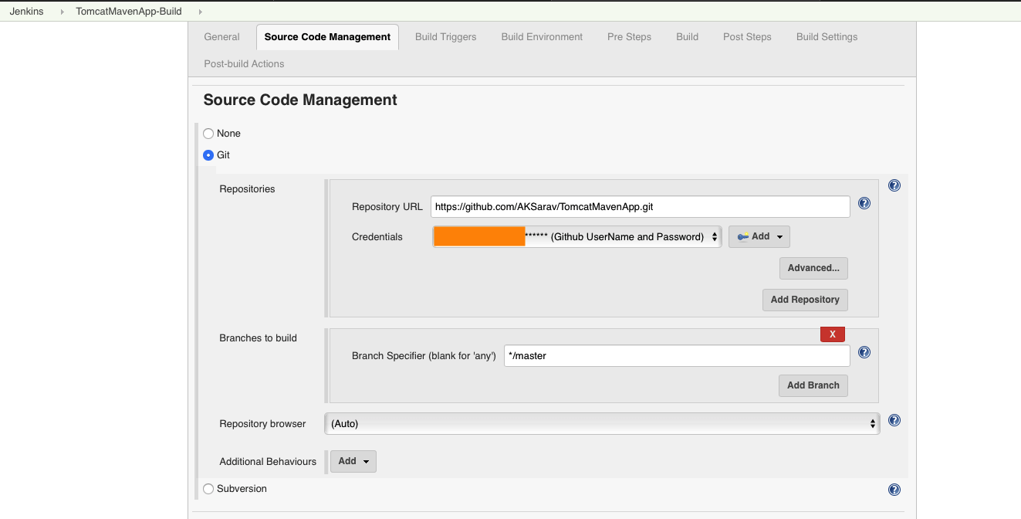Open the Credentials dropdown
1021x519 pixels.
tap(576, 237)
